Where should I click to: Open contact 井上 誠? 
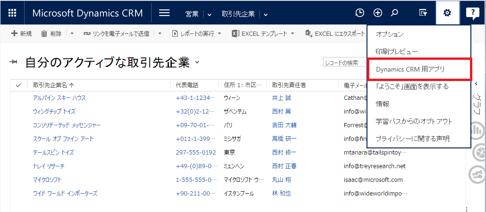[281, 98]
